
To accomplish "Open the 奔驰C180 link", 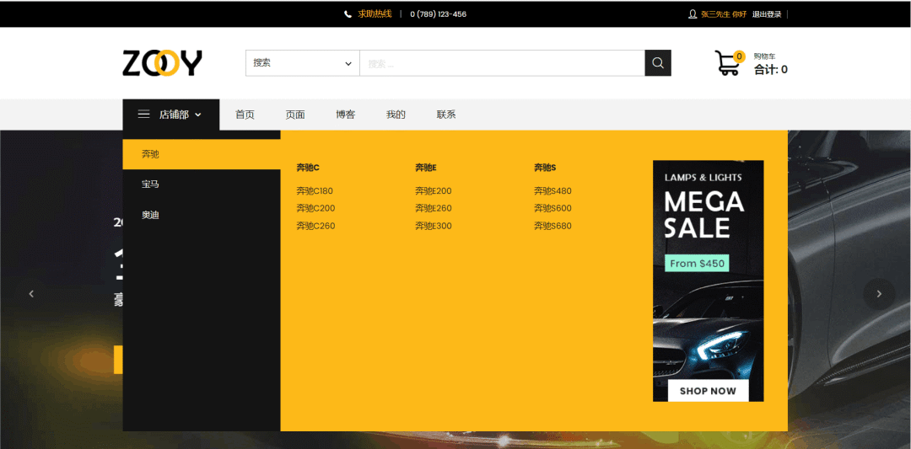I will pos(315,191).
